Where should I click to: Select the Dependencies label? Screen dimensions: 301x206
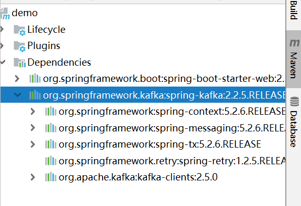click(x=59, y=63)
